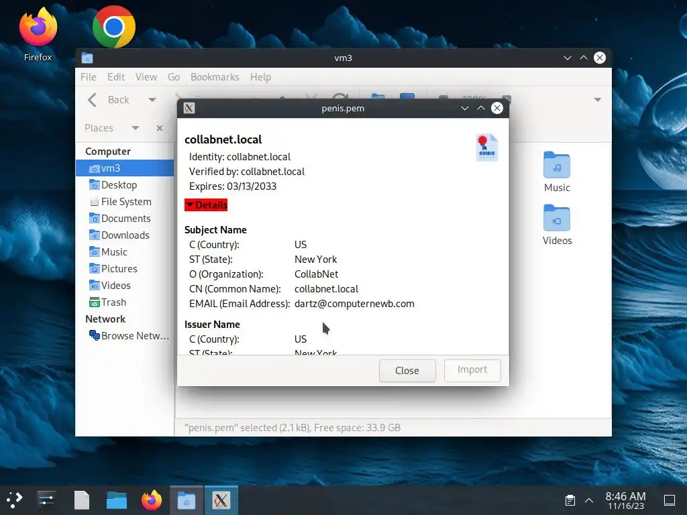Collapse the Details expander in certificate dialog
This screenshot has height=515, width=687.
tap(206, 205)
